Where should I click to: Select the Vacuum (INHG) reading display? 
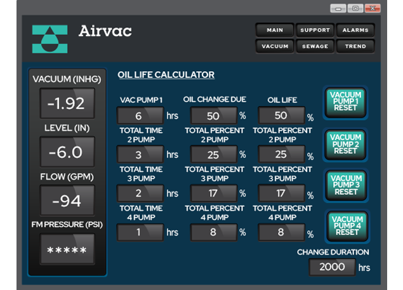(67, 103)
